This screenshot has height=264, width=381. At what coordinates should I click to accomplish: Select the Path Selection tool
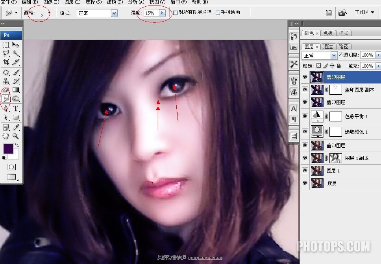pos(6,117)
